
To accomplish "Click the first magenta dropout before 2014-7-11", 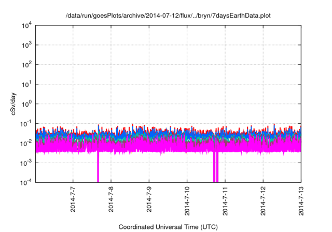I will click(x=214, y=167).
